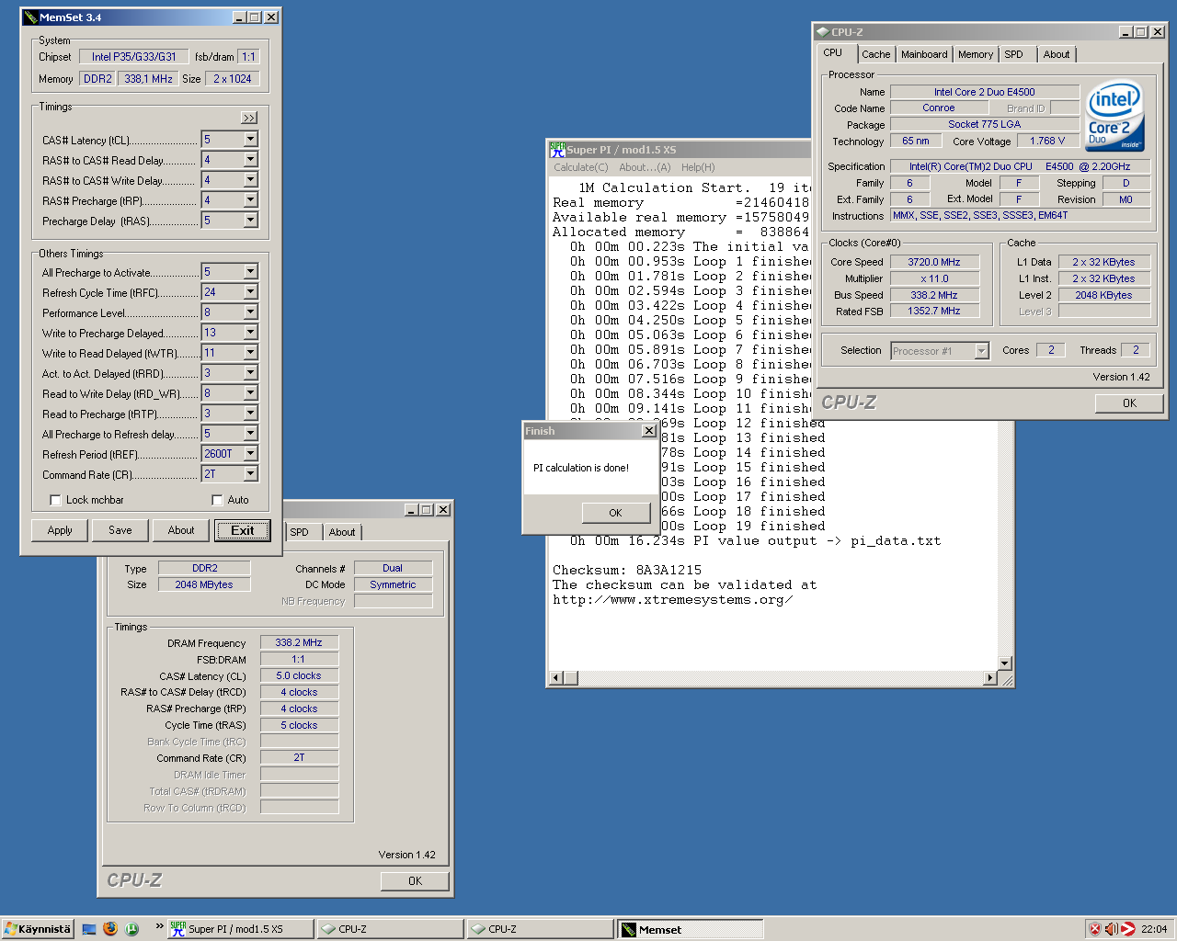
Task: Click Save in MemSet
Action: pos(120,530)
